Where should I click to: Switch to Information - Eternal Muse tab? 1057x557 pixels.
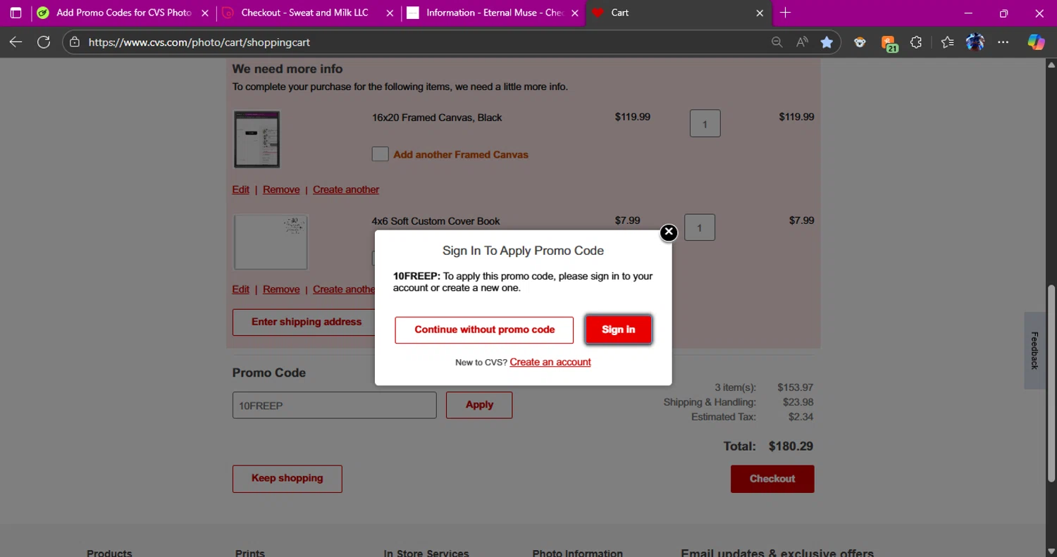(x=493, y=13)
